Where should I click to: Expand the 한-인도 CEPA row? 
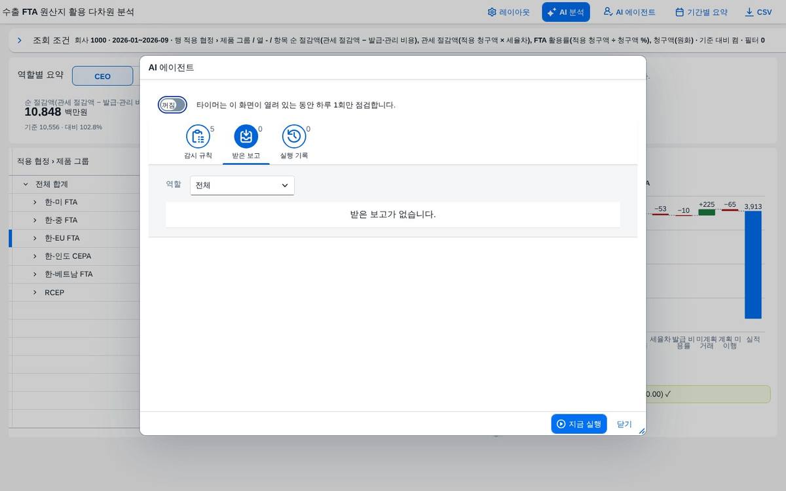(x=35, y=256)
